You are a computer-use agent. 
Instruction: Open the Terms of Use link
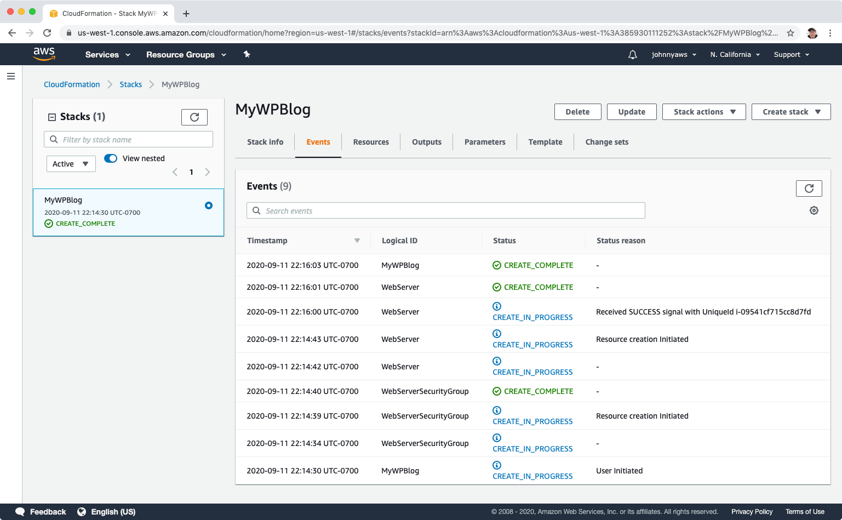coord(805,512)
